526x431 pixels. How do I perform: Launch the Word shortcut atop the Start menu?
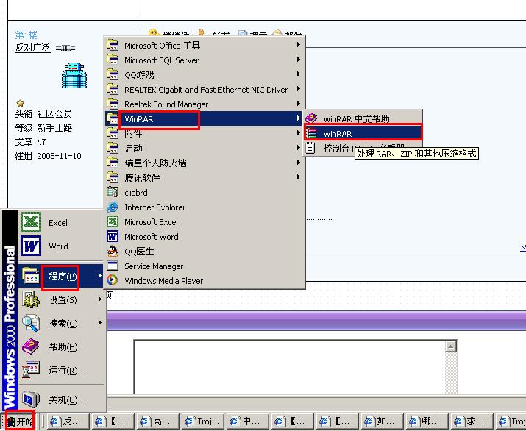[x=60, y=246]
